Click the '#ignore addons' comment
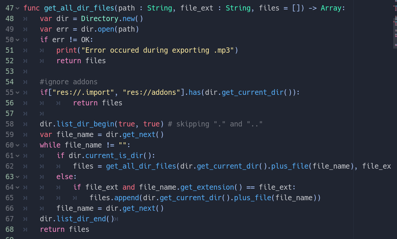 pos(68,82)
